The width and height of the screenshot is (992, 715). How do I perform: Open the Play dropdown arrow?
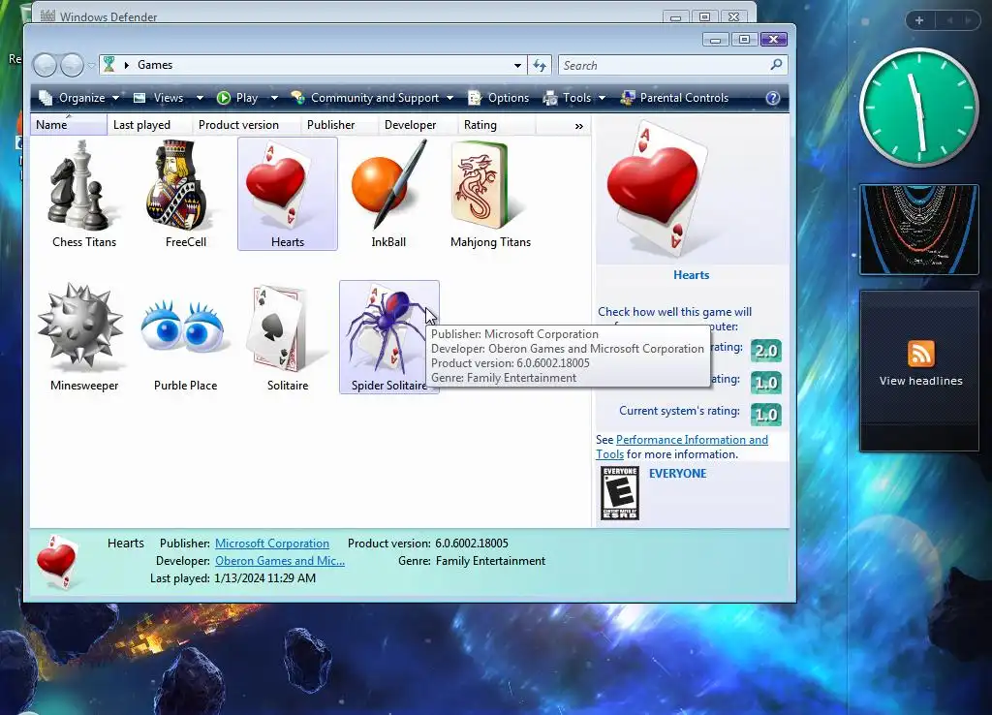click(274, 98)
